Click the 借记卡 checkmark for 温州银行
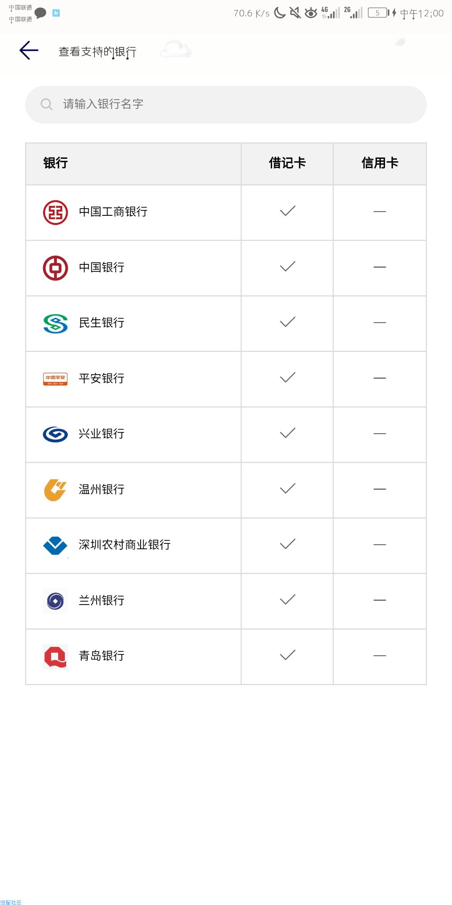 [288, 489]
